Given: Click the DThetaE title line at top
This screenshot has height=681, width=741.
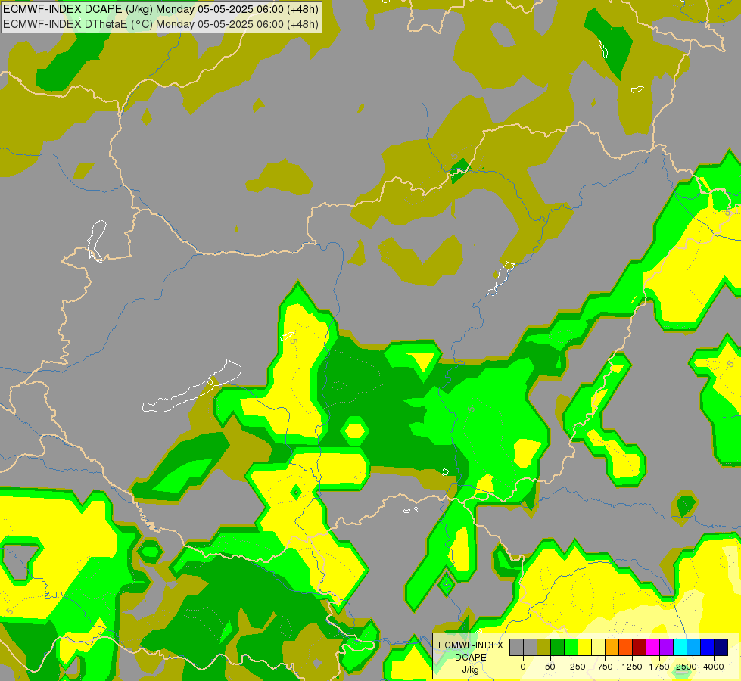Looking at the screenshot, I should click(160, 24).
